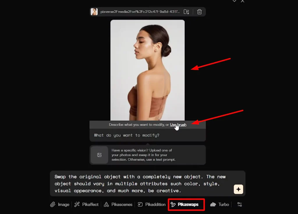Image resolution: width=298 pixels, height=214 pixels.
Task: Select the Pikaffect tool
Action: point(86,204)
